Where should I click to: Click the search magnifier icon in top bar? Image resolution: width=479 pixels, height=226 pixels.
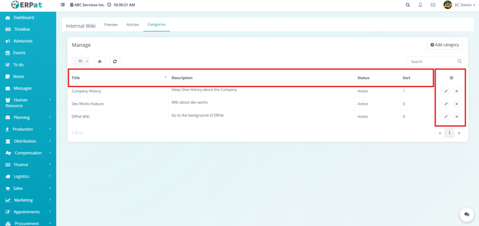[407, 5]
